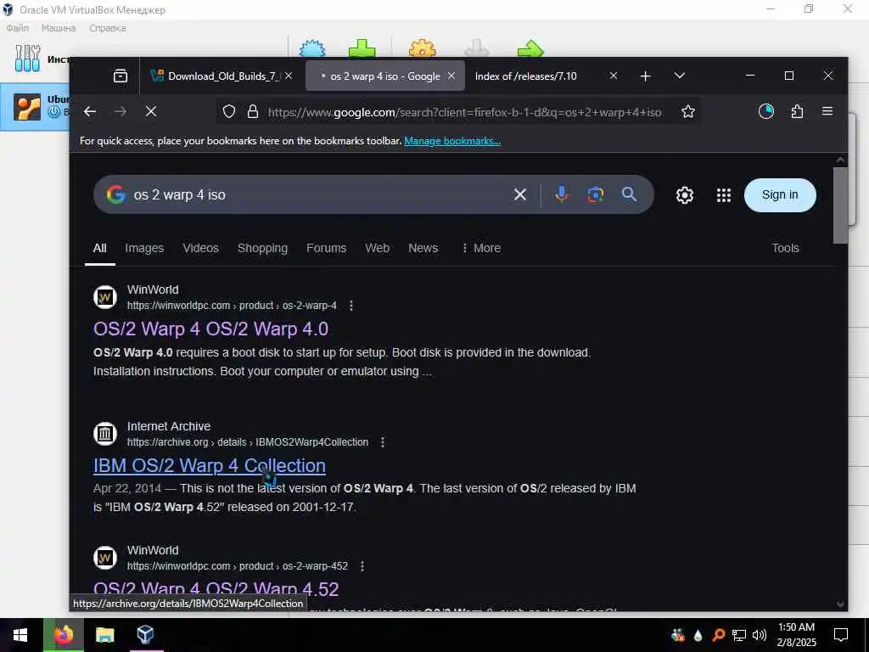
Task: Open the network icon in system tray
Action: (x=739, y=635)
